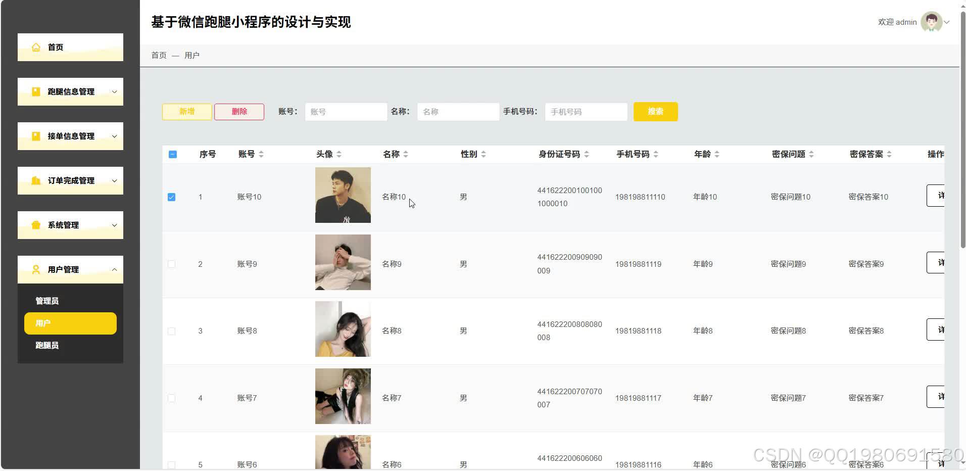Open details button for 账号10 row
Image resolution: width=966 pixels, height=471 pixels.
936,196
